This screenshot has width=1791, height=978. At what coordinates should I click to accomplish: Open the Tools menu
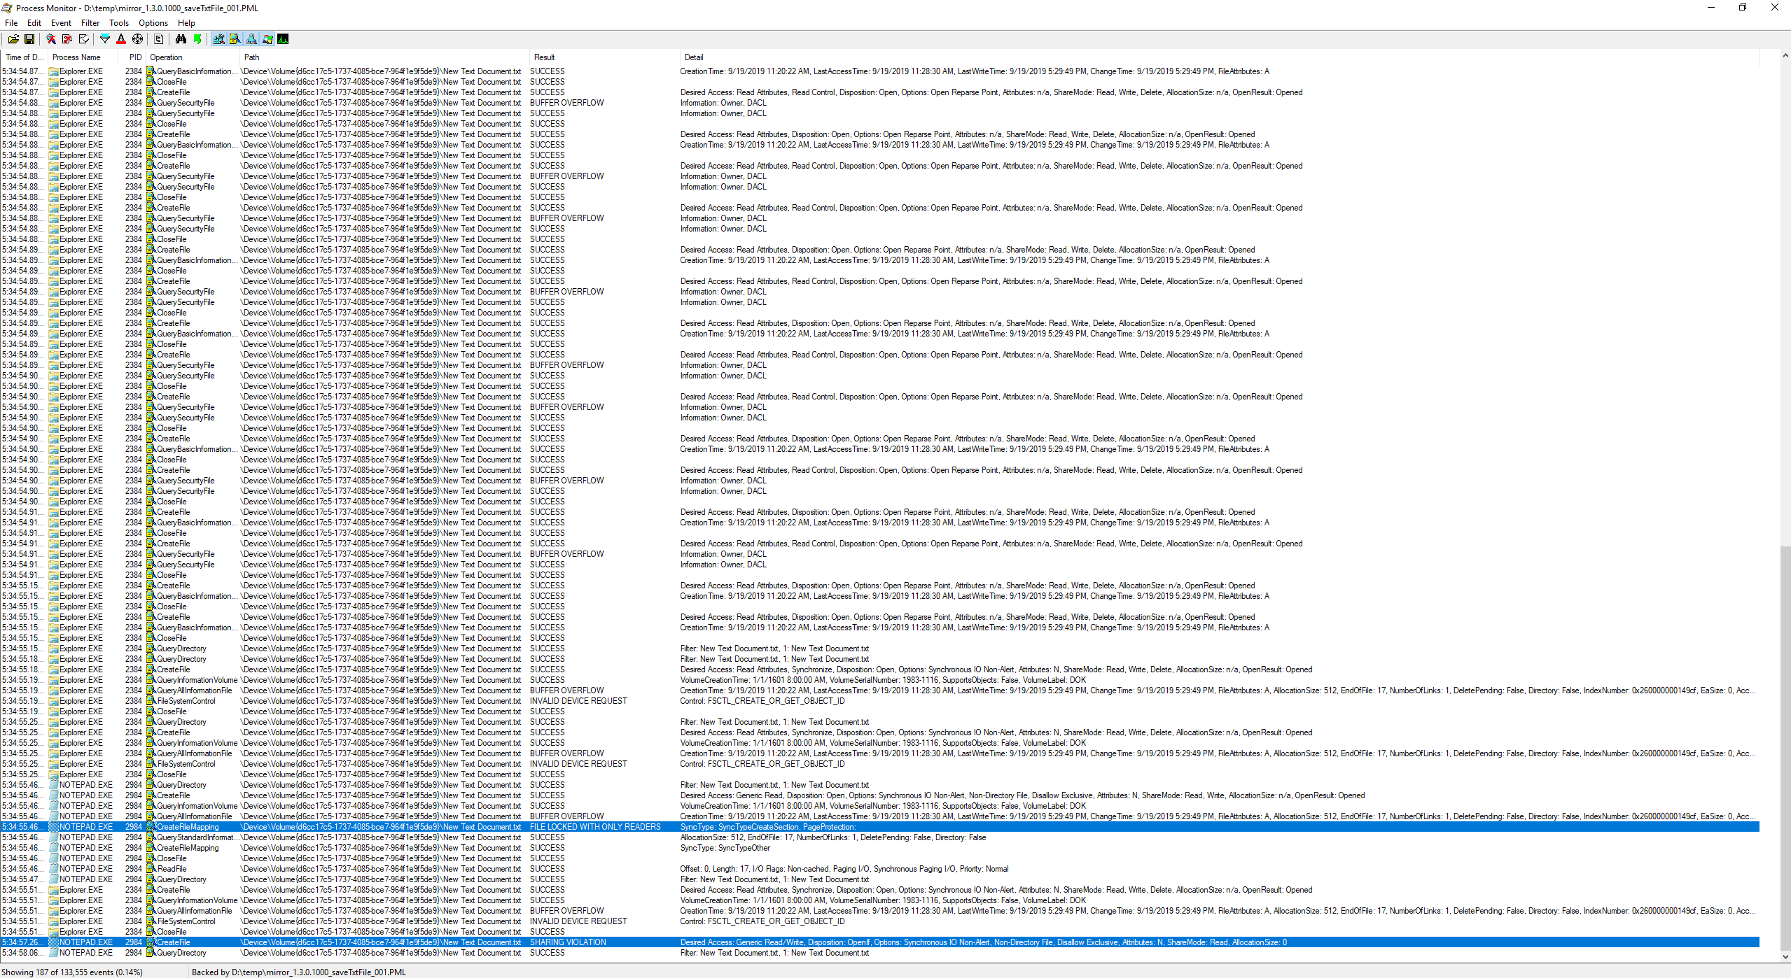(118, 22)
